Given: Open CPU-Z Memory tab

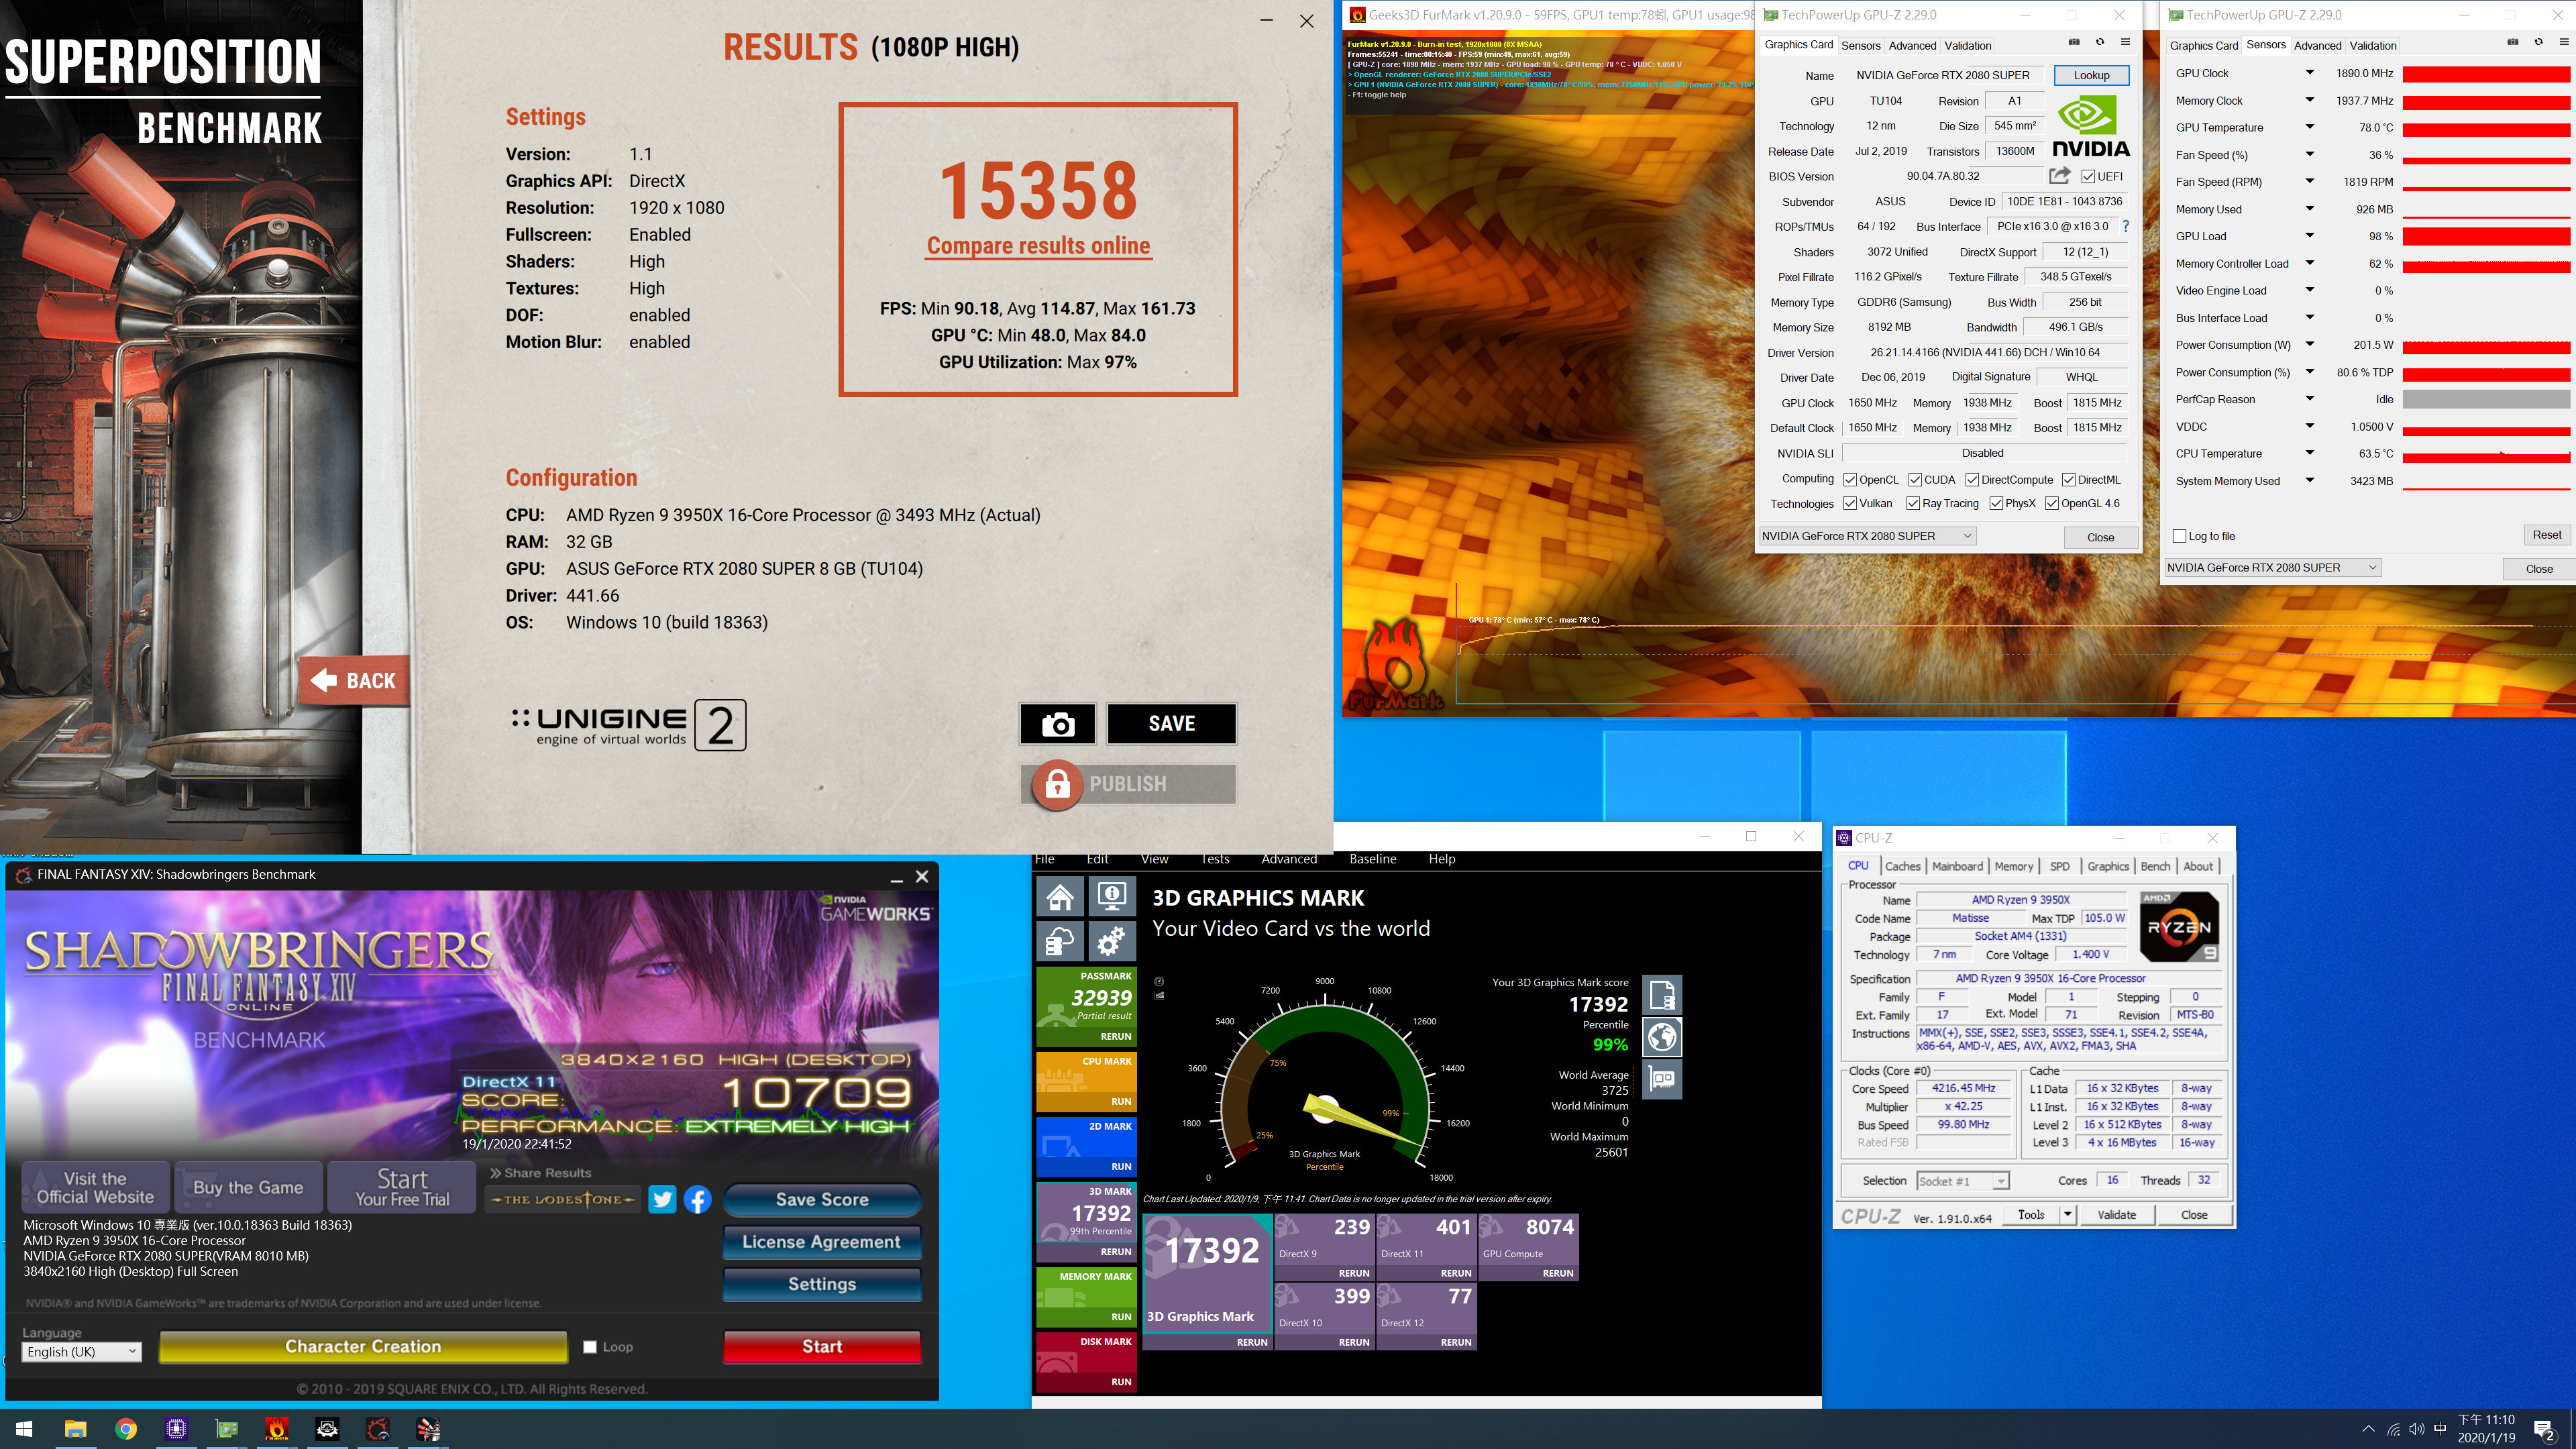Looking at the screenshot, I should (x=2013, y=867).
